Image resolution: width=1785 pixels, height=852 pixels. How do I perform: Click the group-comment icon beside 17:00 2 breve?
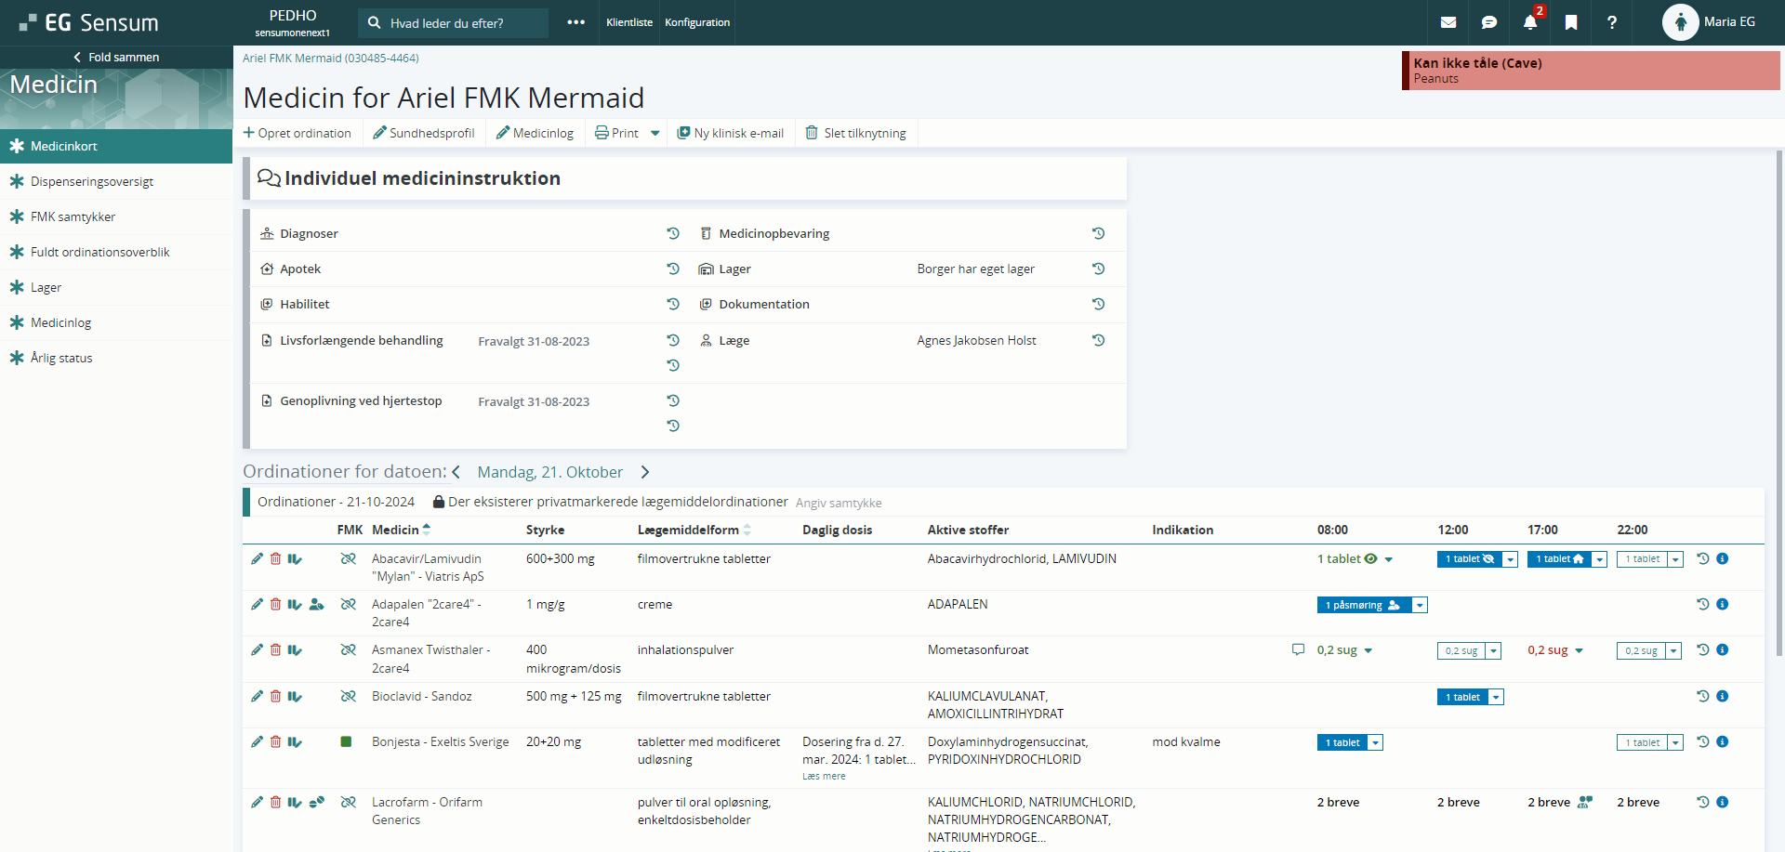click(1585, 802)
